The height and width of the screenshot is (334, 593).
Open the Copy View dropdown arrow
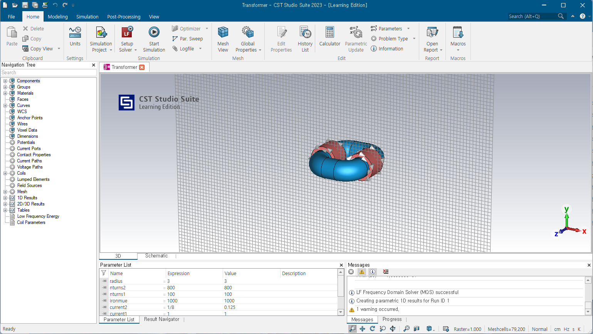(x=59, y=49)
